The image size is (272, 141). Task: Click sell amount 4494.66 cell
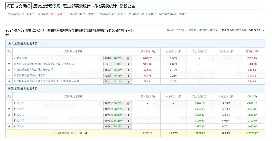click(200, 109)
